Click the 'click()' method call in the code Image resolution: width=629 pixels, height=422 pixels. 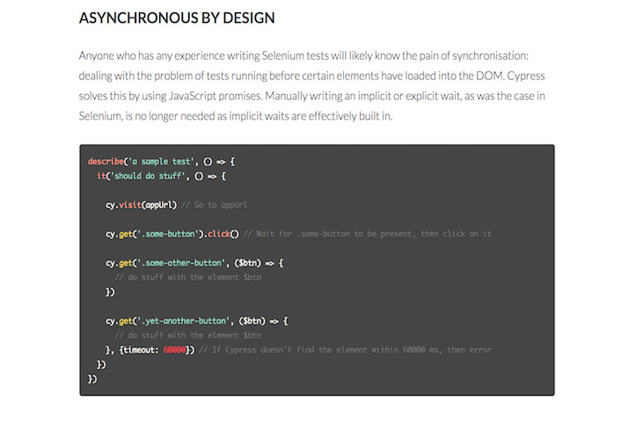pos(223,234)
